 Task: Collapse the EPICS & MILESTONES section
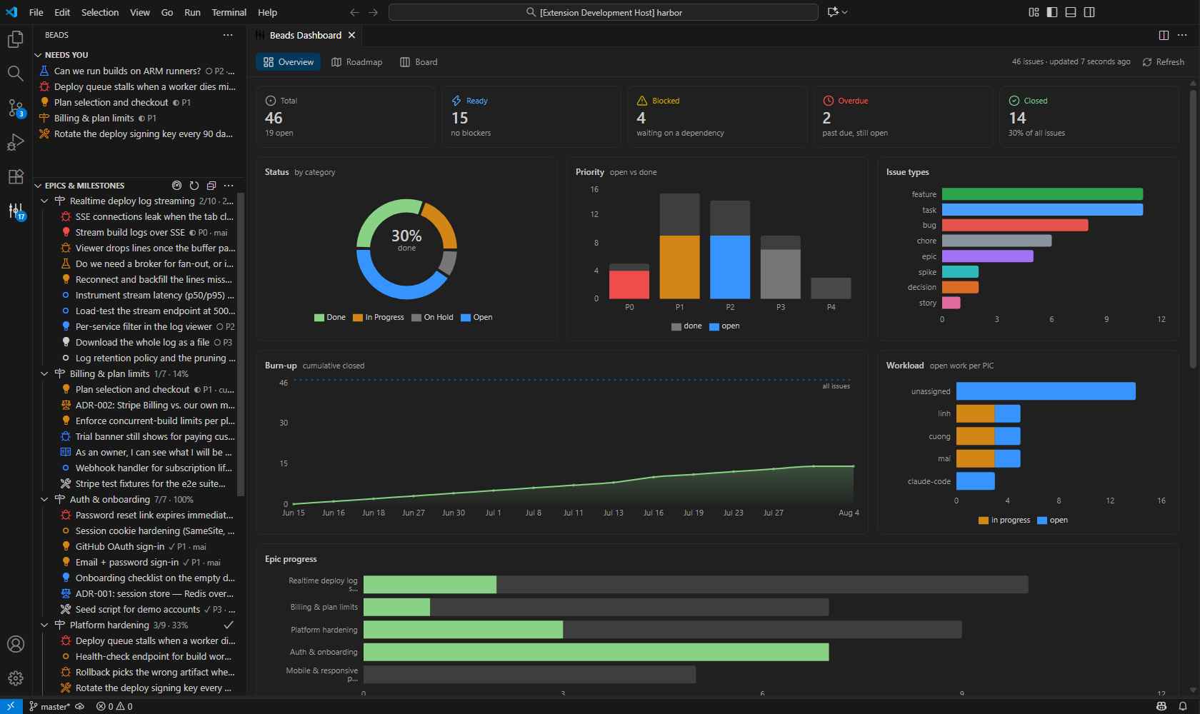click(39, 186)
